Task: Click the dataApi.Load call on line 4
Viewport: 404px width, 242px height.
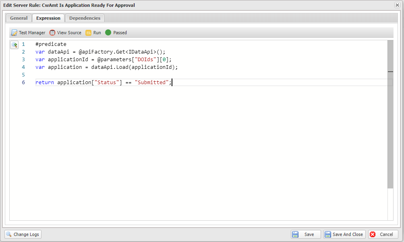Action: [x=134, y=67]
